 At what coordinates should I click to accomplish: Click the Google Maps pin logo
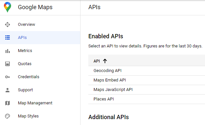7,7
